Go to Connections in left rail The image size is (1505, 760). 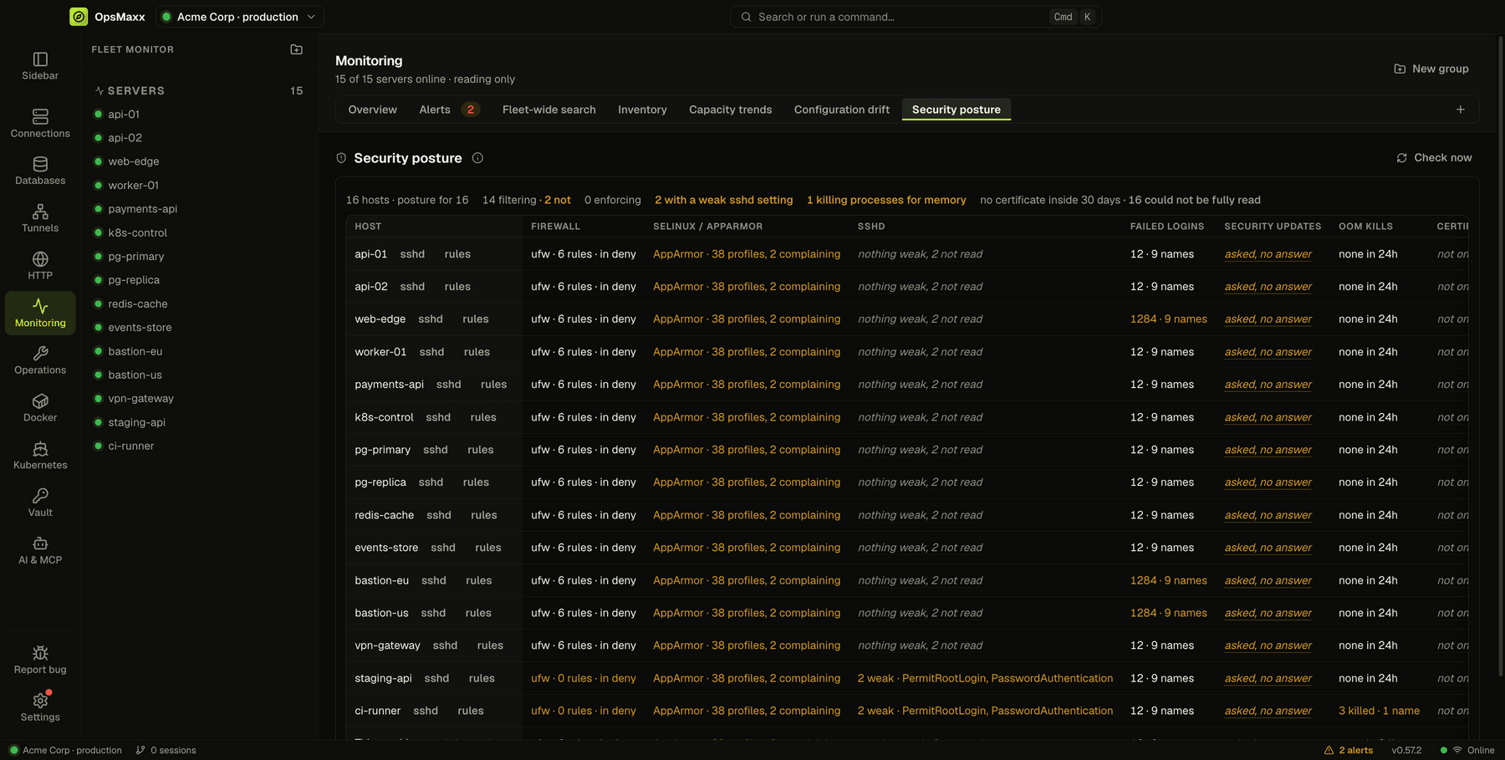pos(40,123)
